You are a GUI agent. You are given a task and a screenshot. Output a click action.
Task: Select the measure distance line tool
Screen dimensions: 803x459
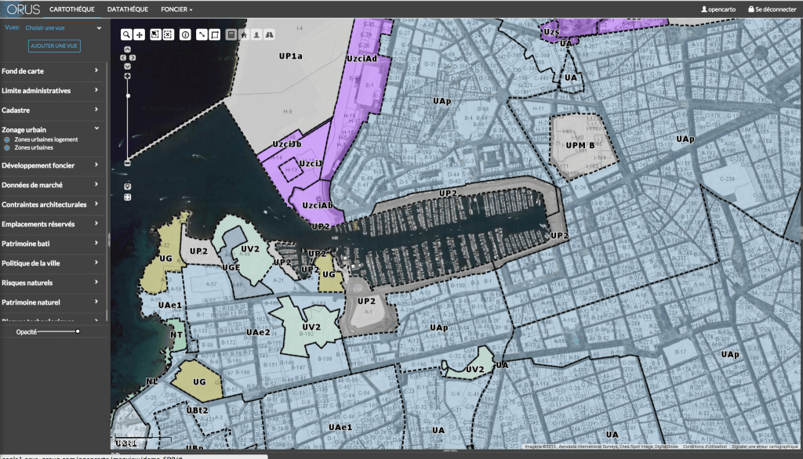[202, 34]
